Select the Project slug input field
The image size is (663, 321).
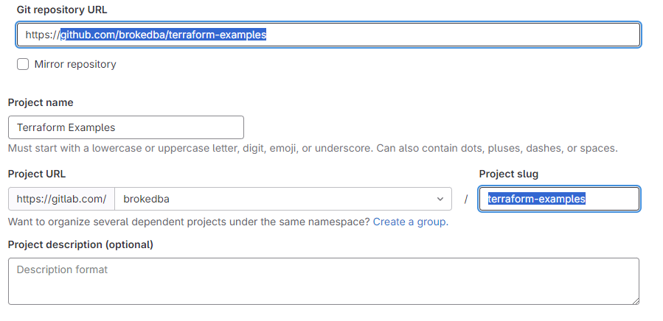pyautogui.click(x=559, y=199)
